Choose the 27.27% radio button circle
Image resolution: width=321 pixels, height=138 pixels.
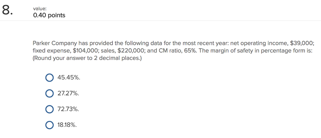click(x=49, y=94)
